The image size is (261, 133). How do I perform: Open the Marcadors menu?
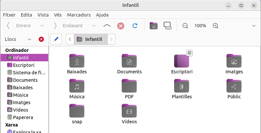(79, 15)
